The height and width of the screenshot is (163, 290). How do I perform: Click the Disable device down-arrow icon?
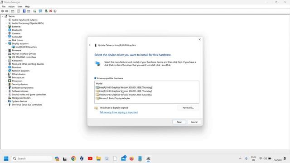click(55, 11)
